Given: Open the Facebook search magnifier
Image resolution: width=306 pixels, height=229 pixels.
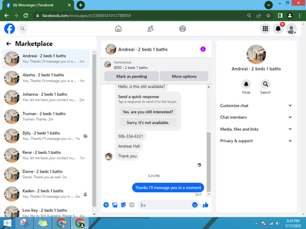Looking at the screenshot, I should (x=23, y=29).
